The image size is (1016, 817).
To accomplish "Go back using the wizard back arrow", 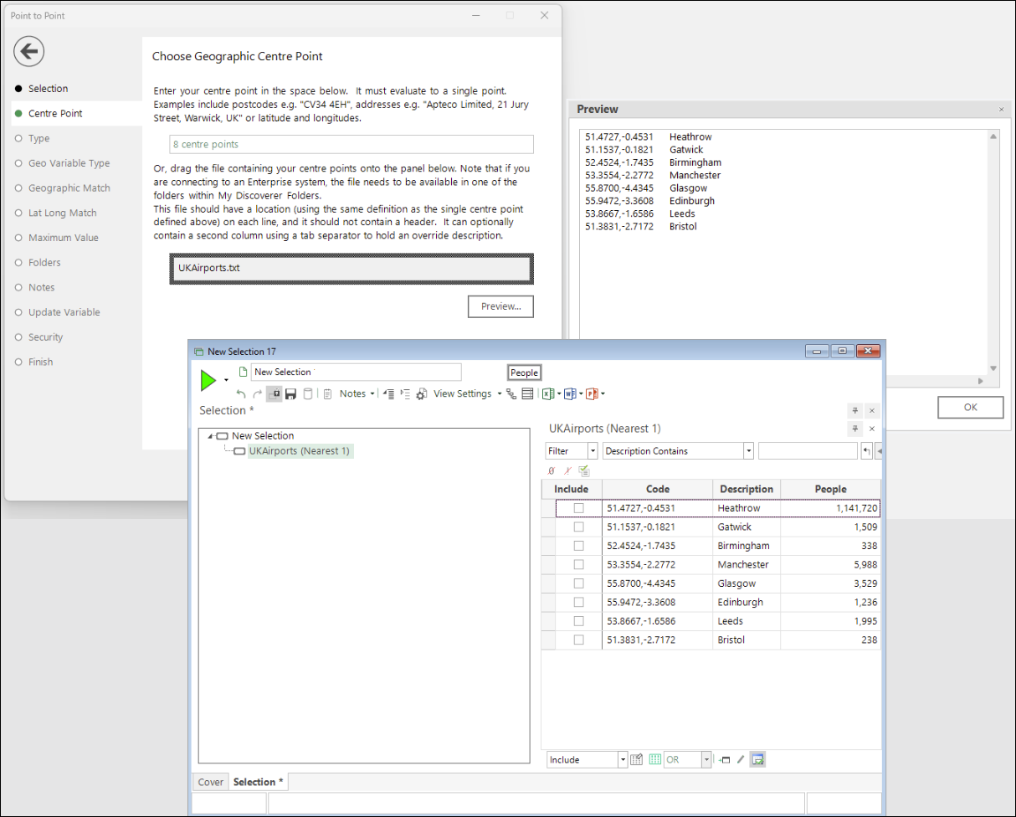I will click(x=28, y=52).
